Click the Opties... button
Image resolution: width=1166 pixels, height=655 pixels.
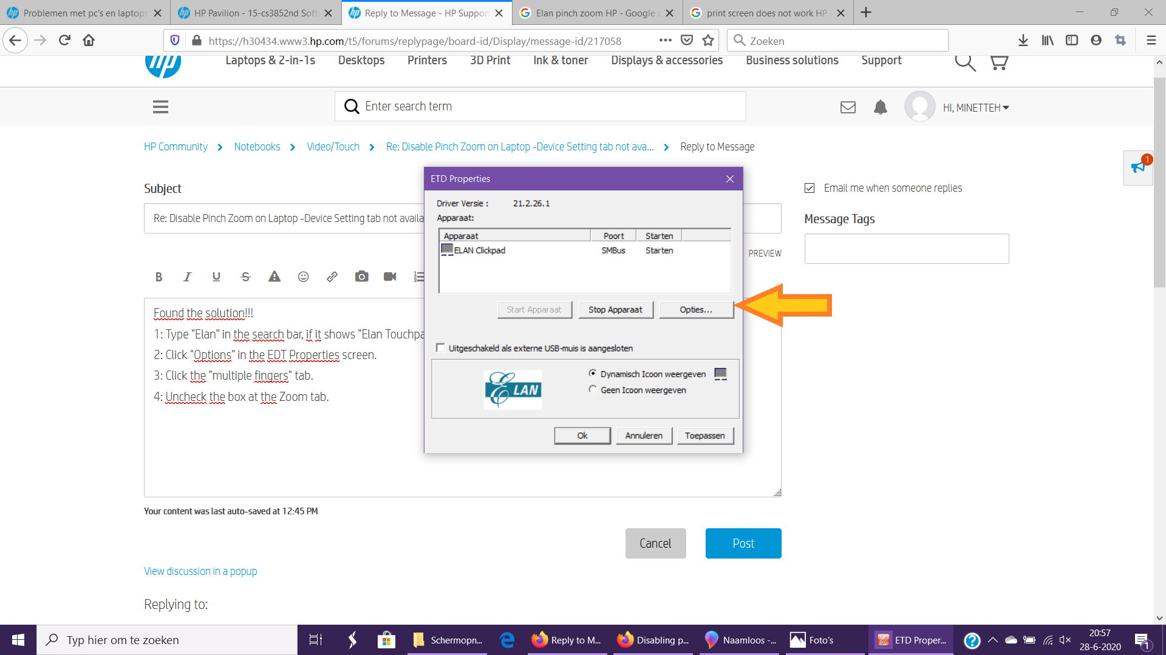coord(696,309)
